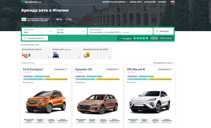This screenshot has height=128, width=211.
Task: Open the Возврат Там же return dropdown
Action: (71, 31)
